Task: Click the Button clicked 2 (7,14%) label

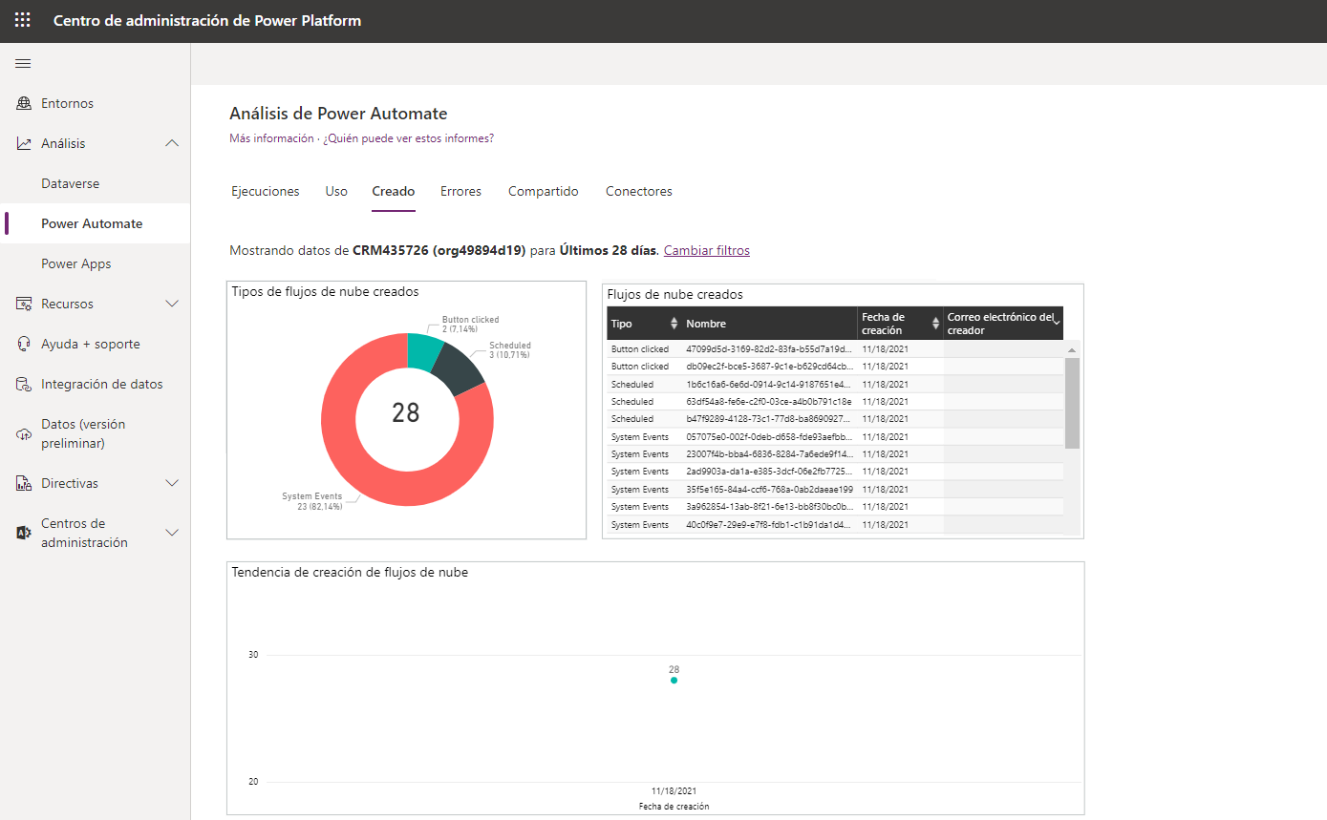Action: tap(470, 325)
